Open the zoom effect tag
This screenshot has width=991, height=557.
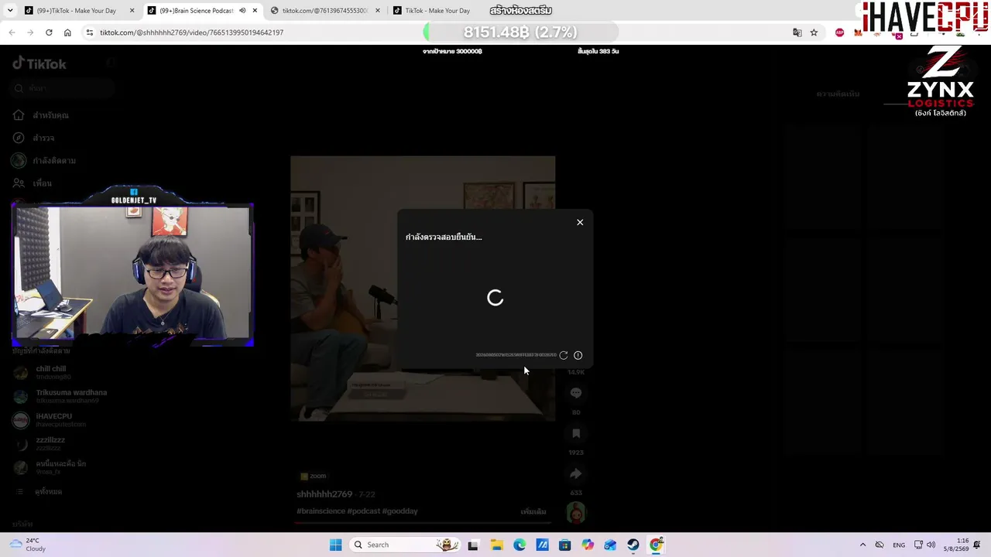tap(314, 476)
